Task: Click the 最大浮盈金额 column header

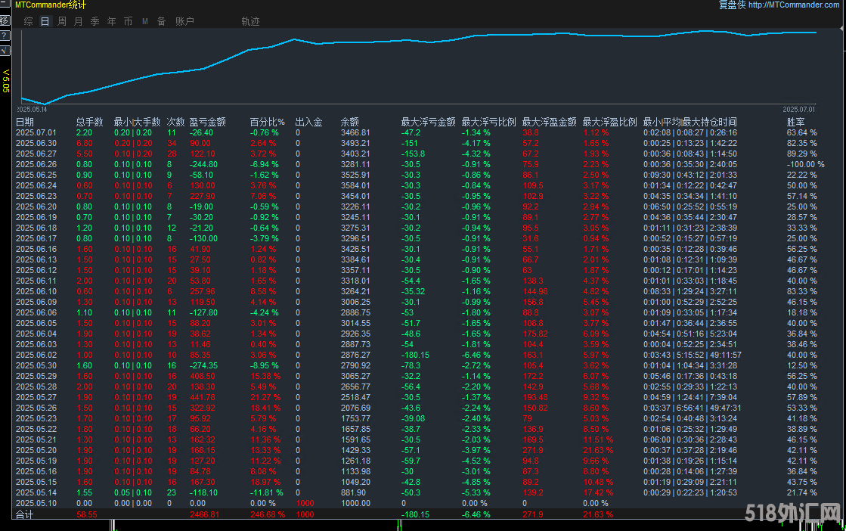Action: click(549, 122)
